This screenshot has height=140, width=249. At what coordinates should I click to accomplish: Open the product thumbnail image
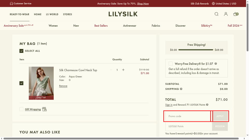click(x=41, y=83)
